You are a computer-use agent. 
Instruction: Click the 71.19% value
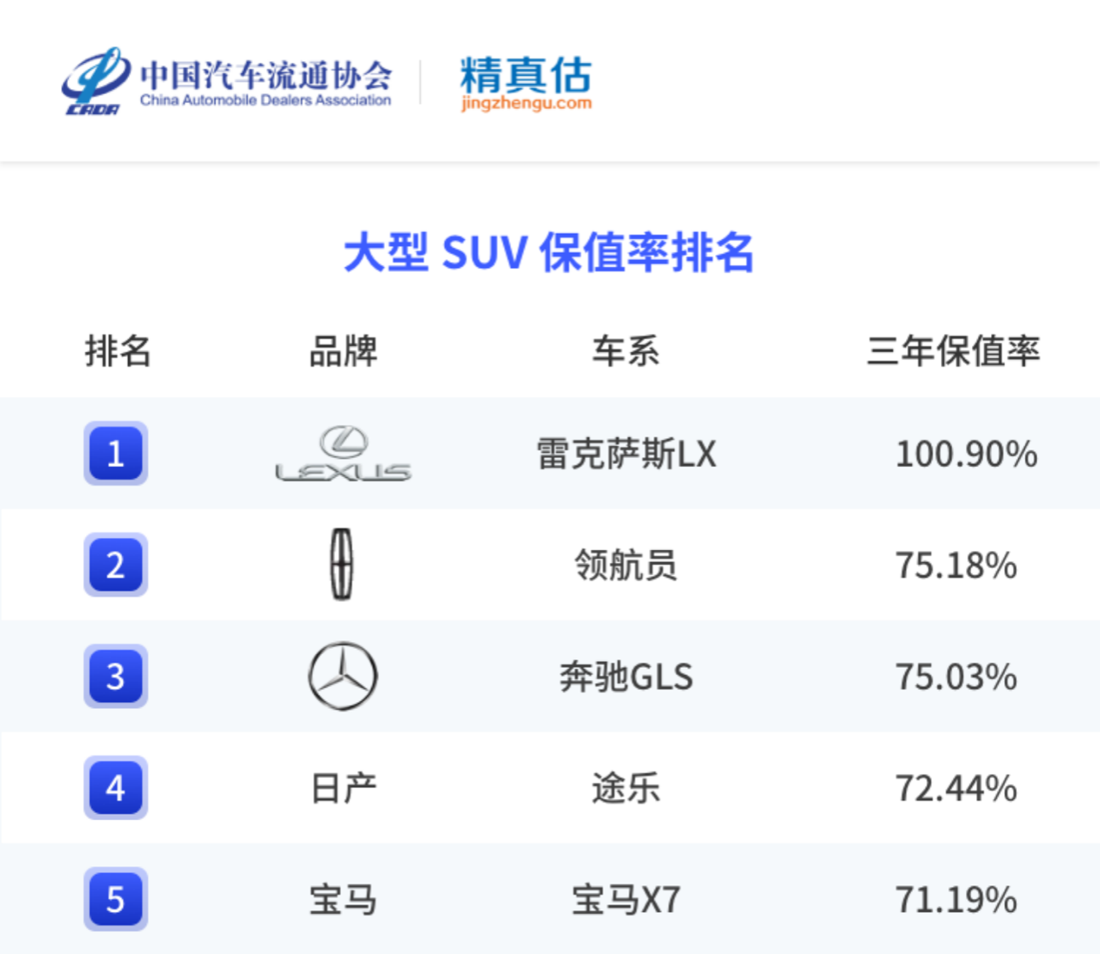956,901
